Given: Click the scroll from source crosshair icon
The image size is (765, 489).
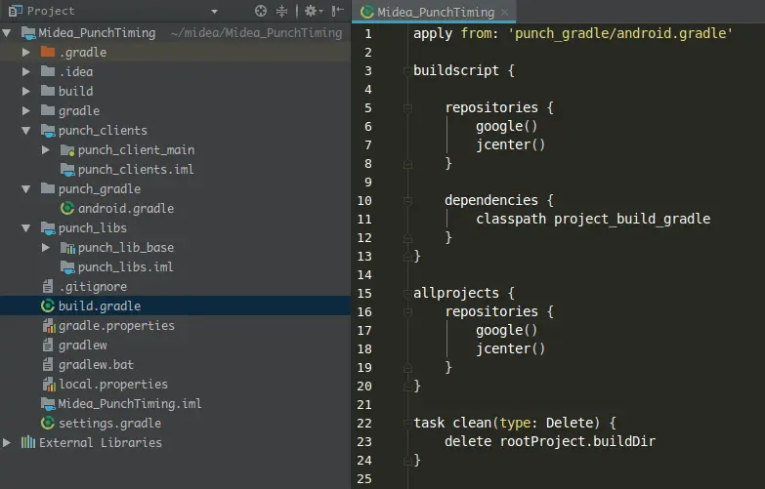Looking at the screenshot, I should pyautogui.click(x=261, y=11).
